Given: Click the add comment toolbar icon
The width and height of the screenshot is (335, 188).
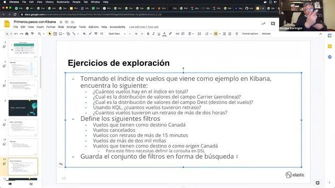Looking at the screenshot, I should pyautogui.click(x=183, y=33).
